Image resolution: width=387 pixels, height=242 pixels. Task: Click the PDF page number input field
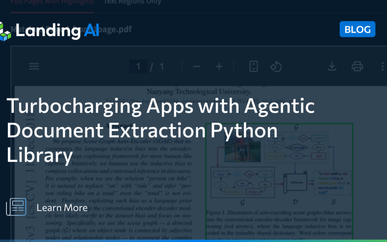[x=138, y=66]
